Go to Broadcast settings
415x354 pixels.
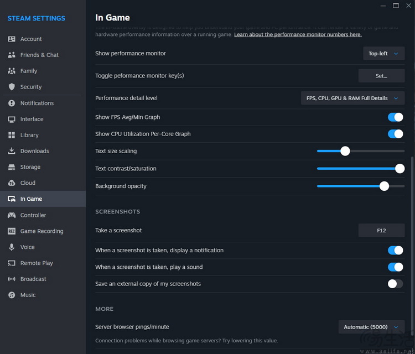tap(43, 279)
